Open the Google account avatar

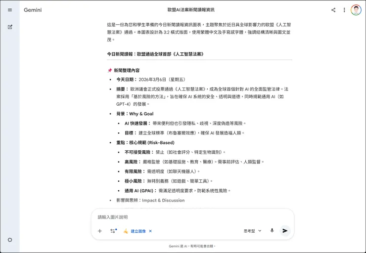click(356, 10)
